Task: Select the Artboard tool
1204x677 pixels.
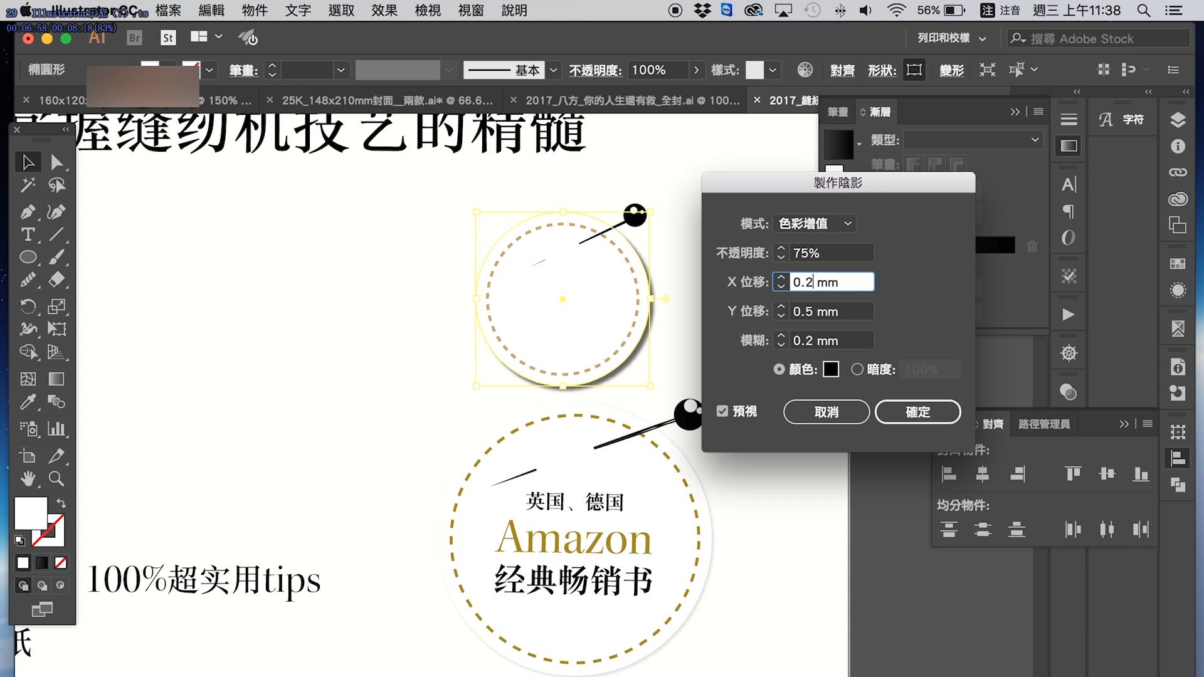Action: click(28, 456)
